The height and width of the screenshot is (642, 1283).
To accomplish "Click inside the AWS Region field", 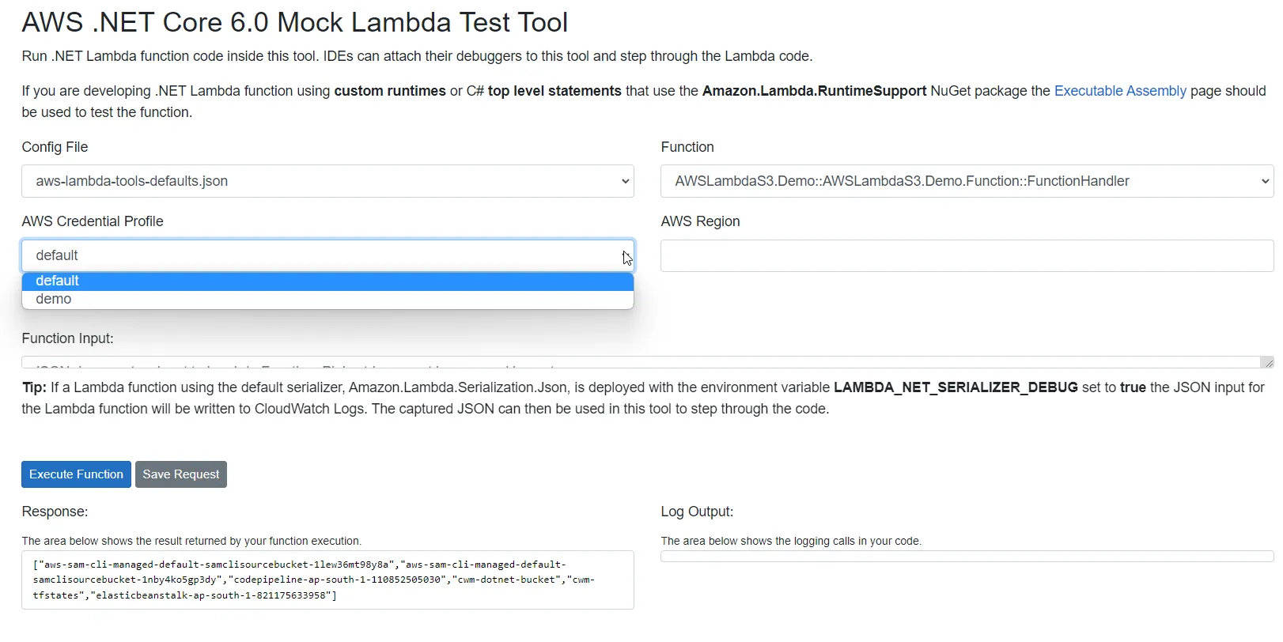I will coord(966,255).
